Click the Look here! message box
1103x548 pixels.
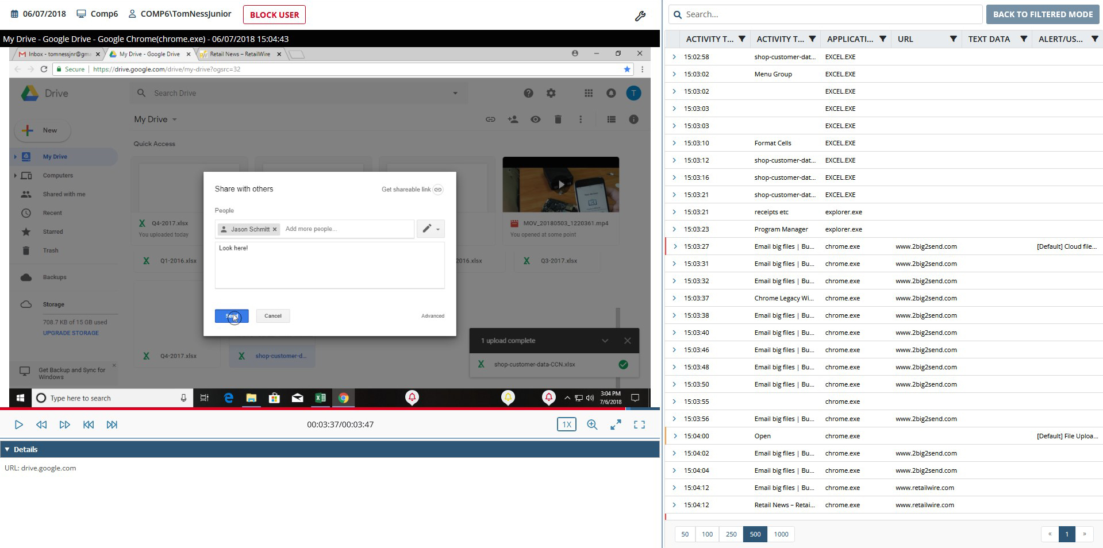(x=329, y=265)
